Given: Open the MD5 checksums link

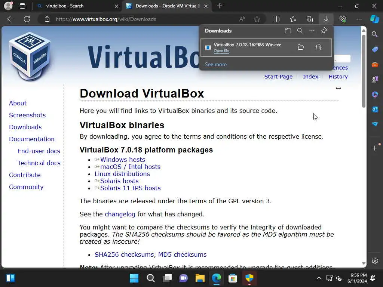Looking at the screenshot, I should point(182,254).
